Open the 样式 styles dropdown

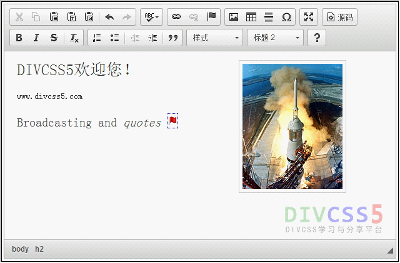pyautogui.click(x=215, y=38)
